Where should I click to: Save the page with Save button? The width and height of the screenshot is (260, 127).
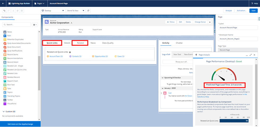254,11
